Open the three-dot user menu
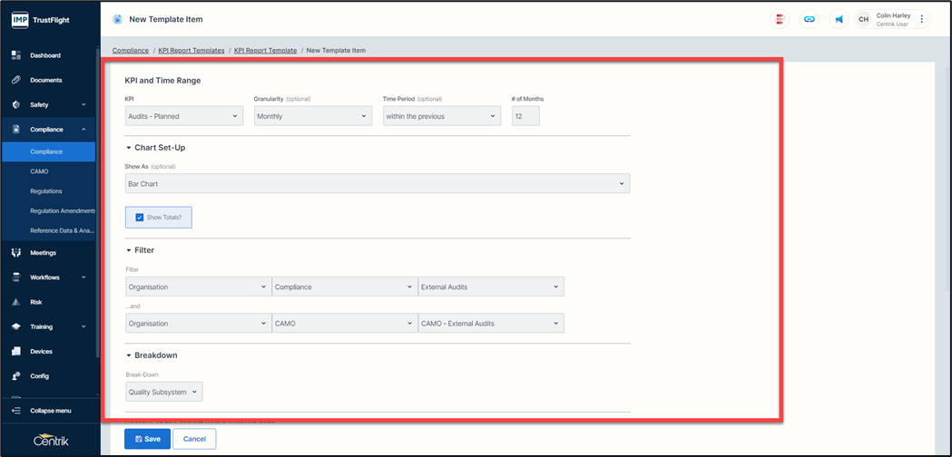Viewport: 952px width, 457px height. coord(922,19)
